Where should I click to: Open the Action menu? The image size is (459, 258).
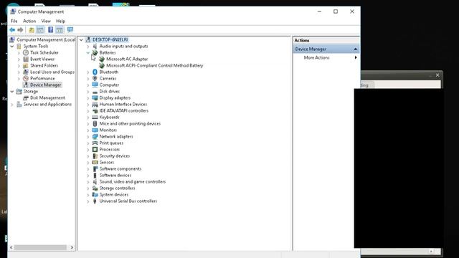point(29,21)
